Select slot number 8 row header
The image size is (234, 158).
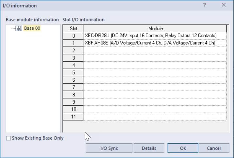click(x=73, y=94)
